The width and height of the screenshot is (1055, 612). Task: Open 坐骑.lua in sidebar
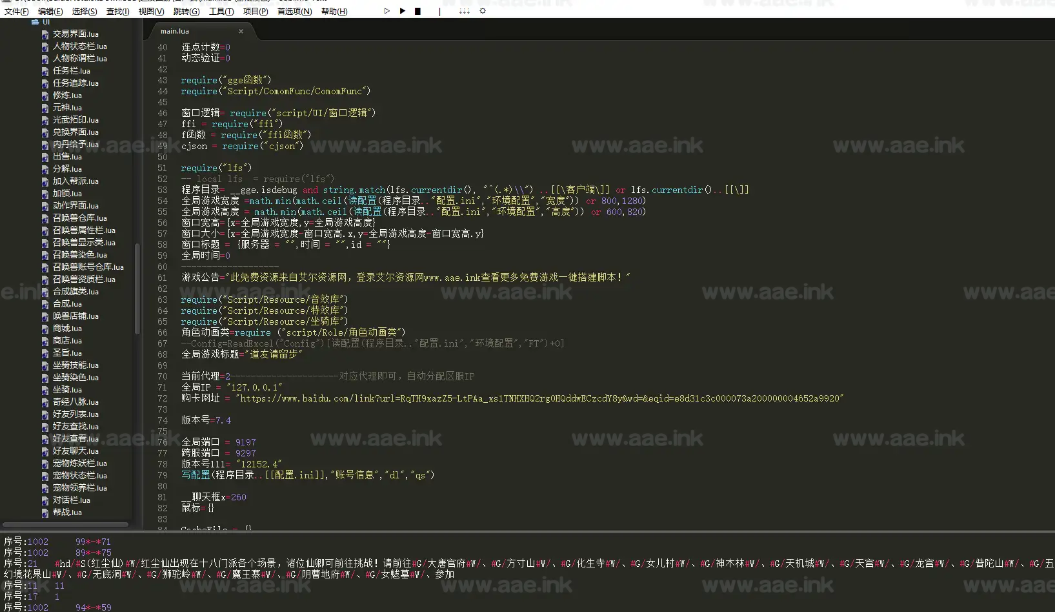(67, 390)
